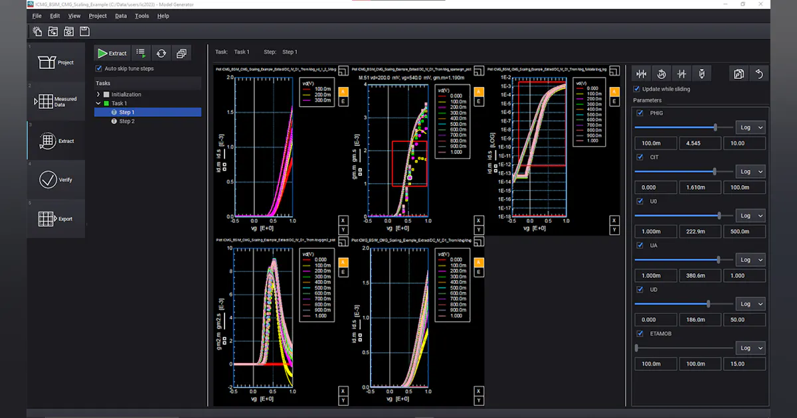Click the ETAMOB maximum field 15.00
797x418 pixels.
tap(744, 364)
